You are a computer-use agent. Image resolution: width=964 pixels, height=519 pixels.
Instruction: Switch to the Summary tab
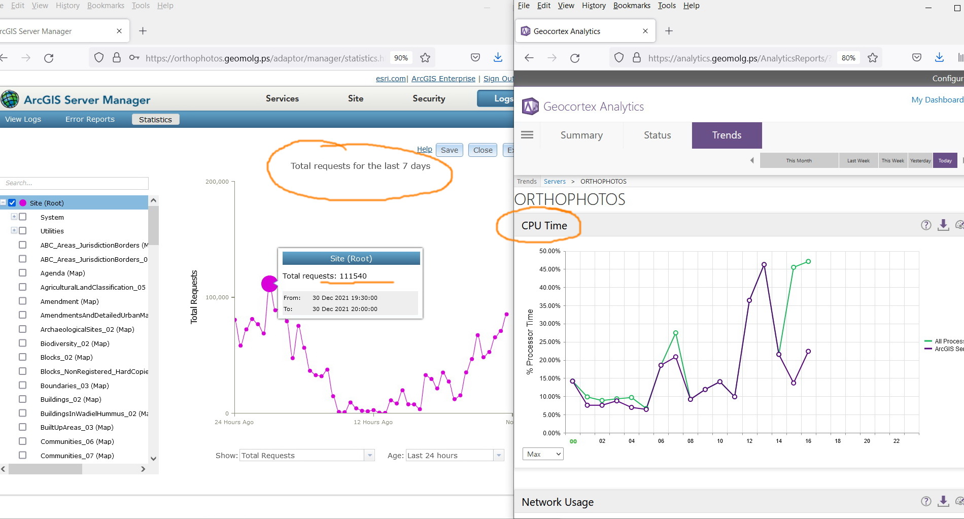581,135
